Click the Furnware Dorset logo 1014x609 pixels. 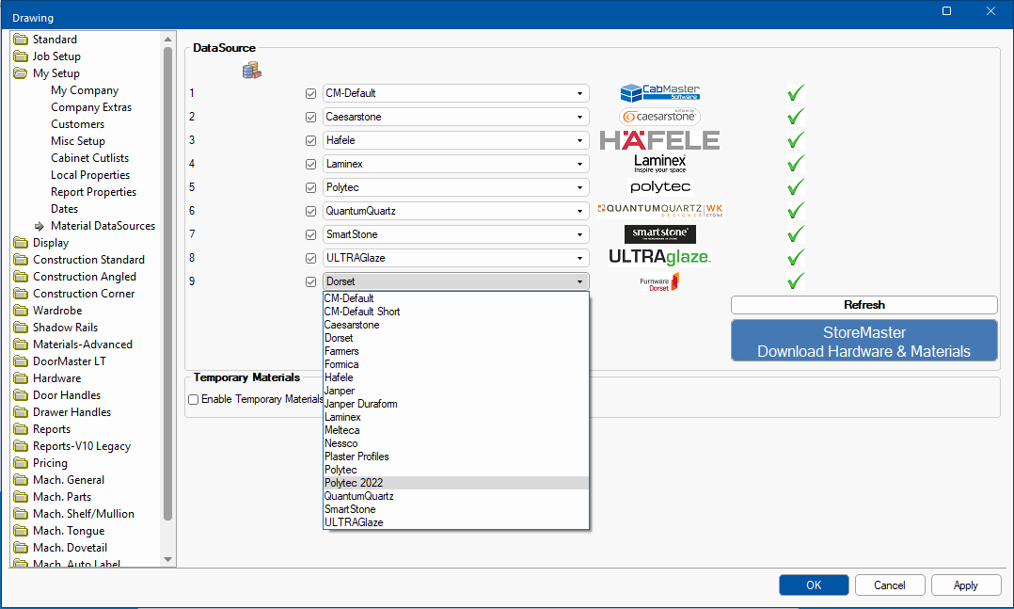(659, 281)
